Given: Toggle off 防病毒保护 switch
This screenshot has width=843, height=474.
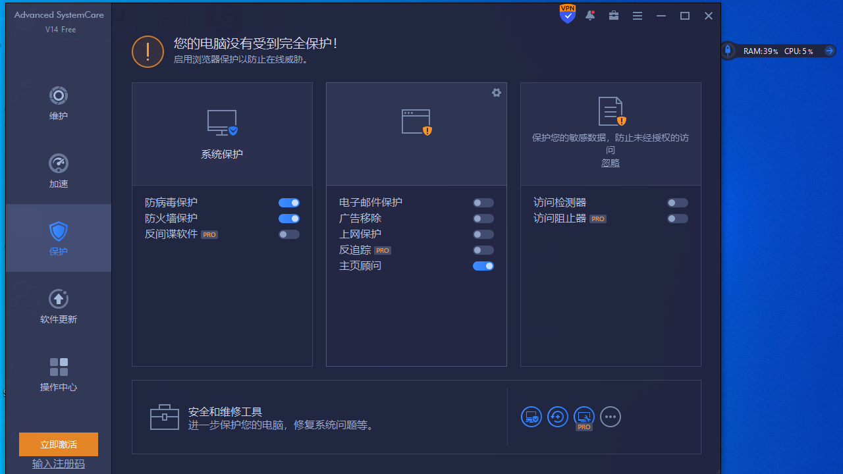Looking at the screenshot, I should [288, 203].
